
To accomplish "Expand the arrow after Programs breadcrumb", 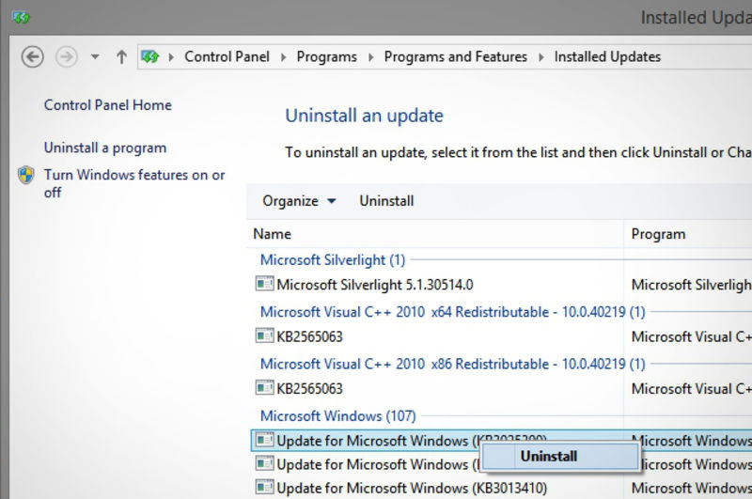I will (370, 57).
